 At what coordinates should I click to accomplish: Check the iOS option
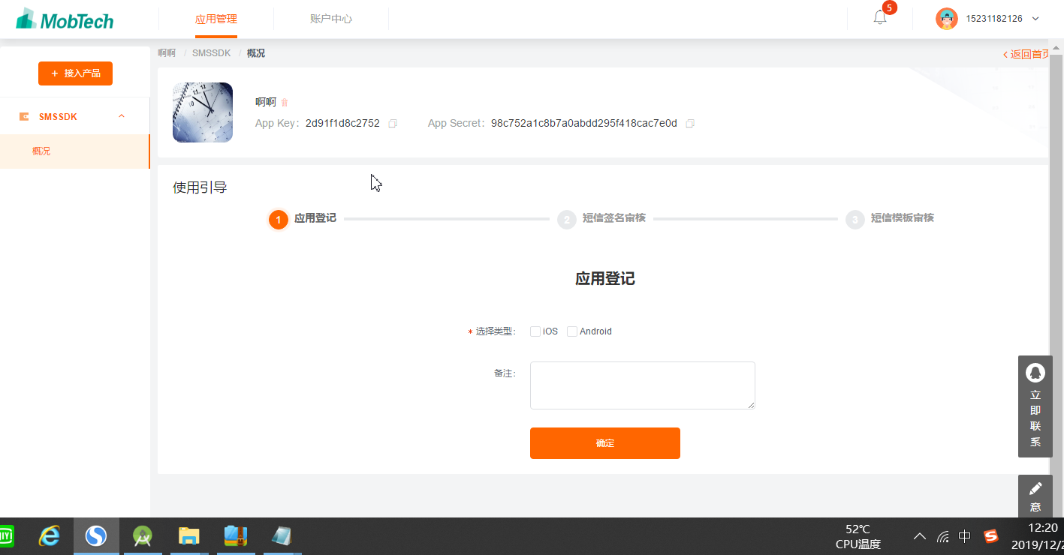[x=535, y=331]
